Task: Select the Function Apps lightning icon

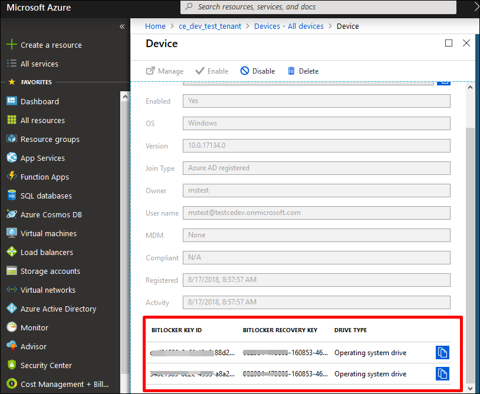Action: pos(12,176)
